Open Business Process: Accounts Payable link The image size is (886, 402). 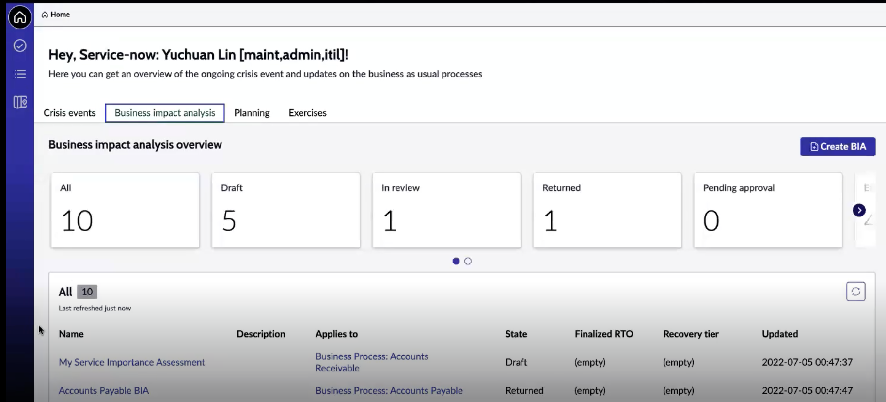pyautogui.click(x=389, y=390)
